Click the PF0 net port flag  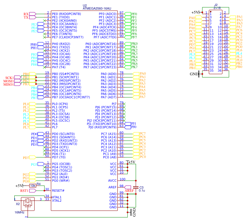[128, 14]
